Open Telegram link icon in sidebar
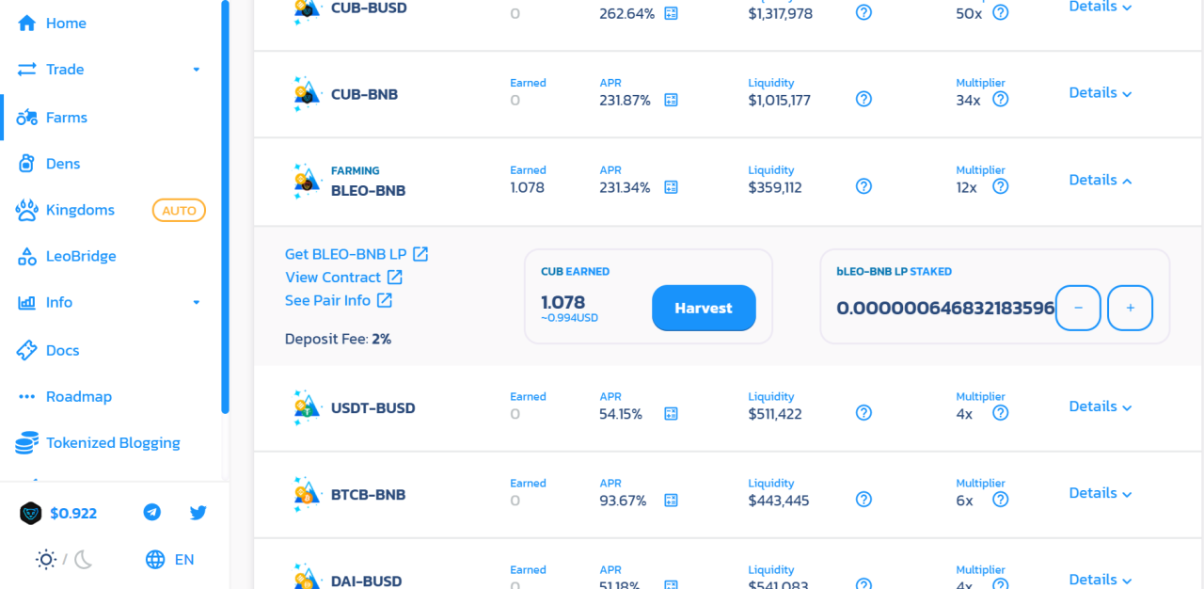This screenshot has width=1204, height=589. pyautogui.click(x=151, y=513)
